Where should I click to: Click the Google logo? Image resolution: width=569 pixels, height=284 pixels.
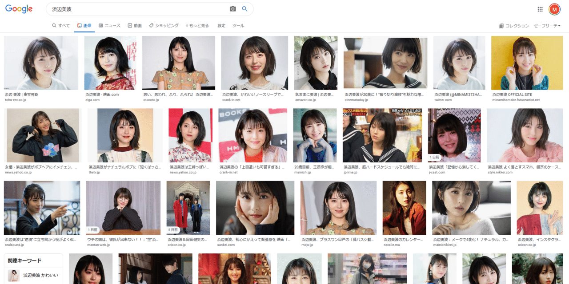click(x=19, y=9)
